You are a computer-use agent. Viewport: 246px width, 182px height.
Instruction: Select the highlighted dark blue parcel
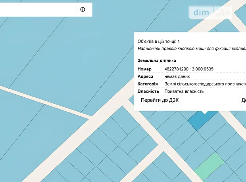pyautogui.click(x=202, y=120)
